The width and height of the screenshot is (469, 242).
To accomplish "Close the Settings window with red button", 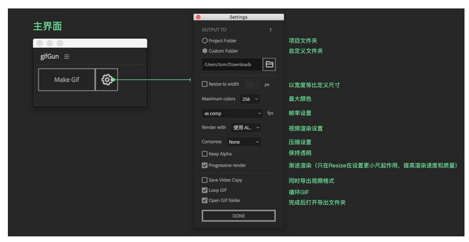I will pyautogui.click(x=198, y=17).
